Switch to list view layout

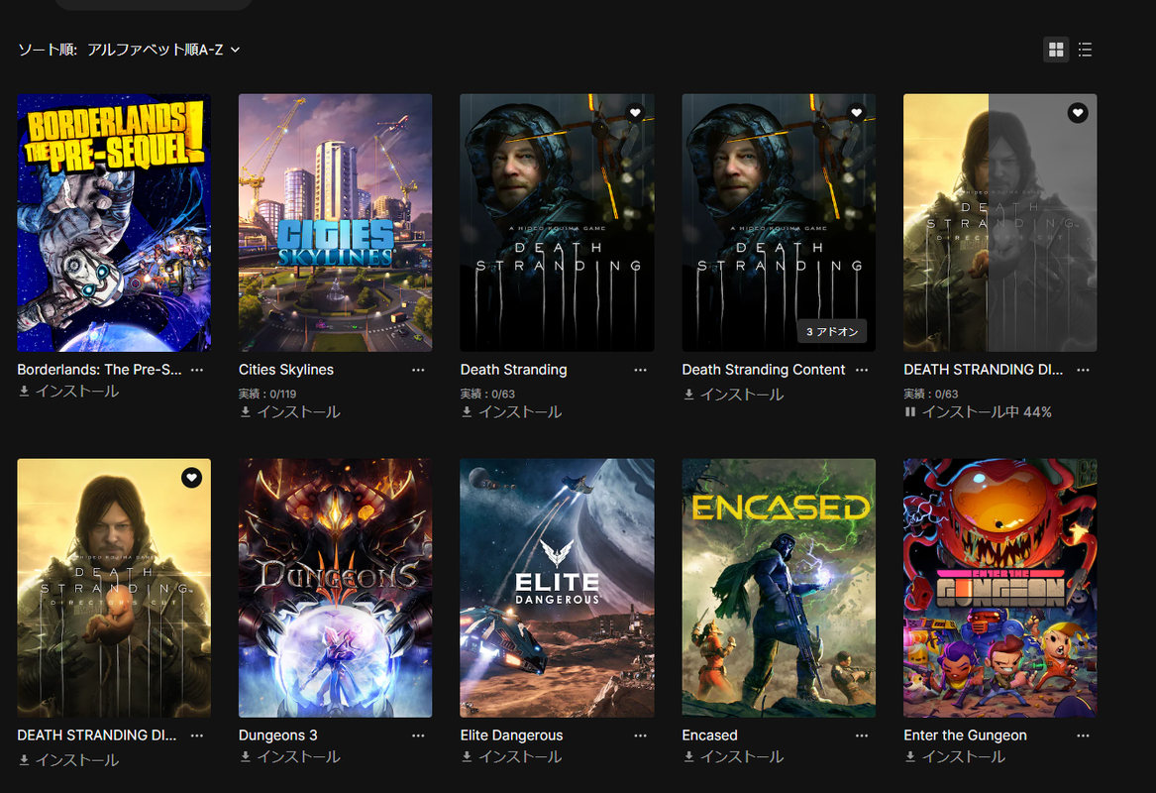tap(1085, 50)
